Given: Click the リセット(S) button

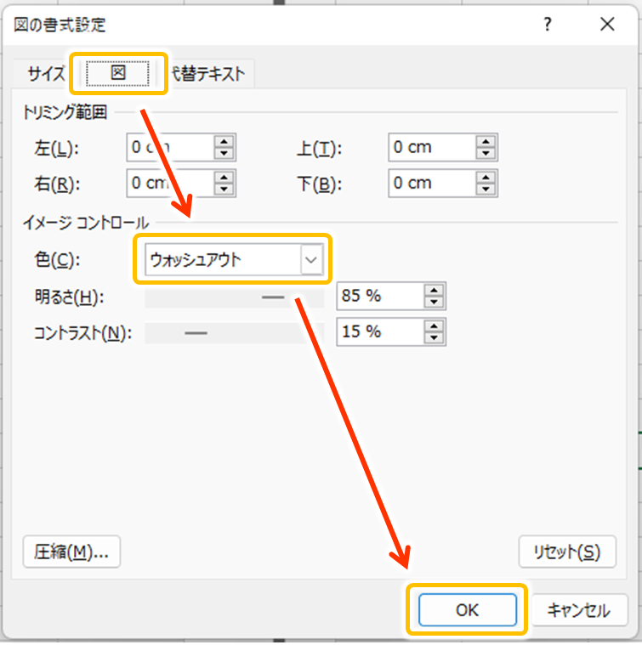Looking at the screenshot, I should point(566,552).
